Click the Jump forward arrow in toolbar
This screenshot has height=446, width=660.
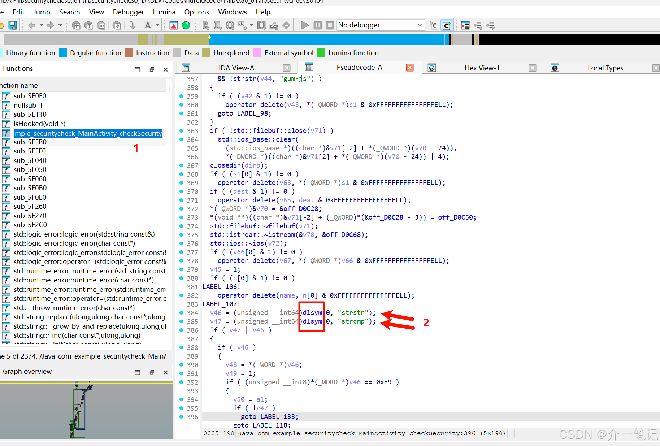51,25
